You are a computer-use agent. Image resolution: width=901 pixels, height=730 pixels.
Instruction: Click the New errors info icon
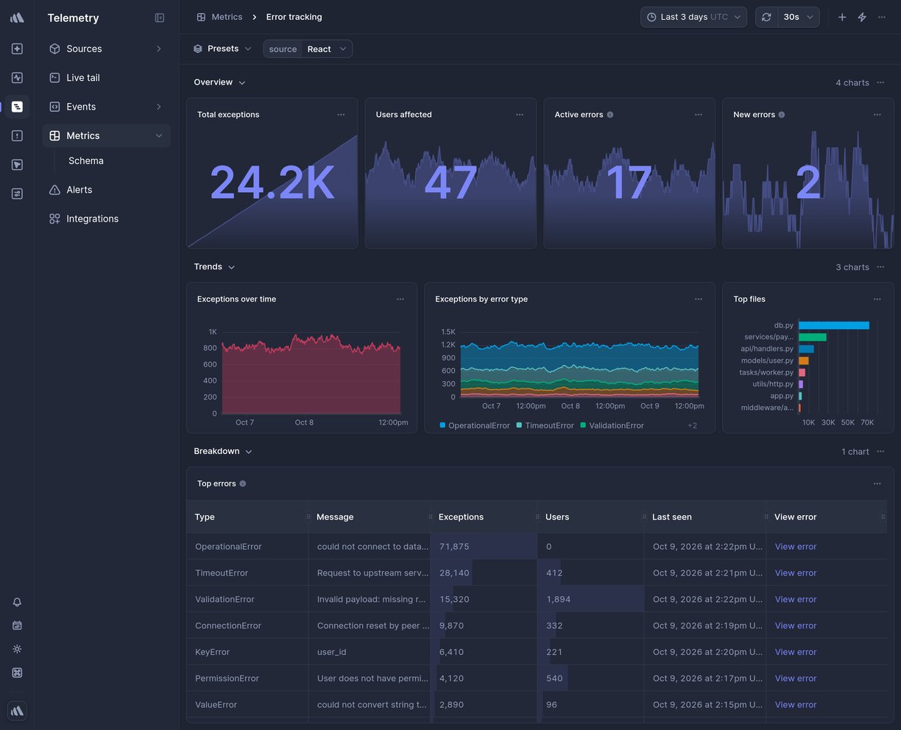point(782,115)
